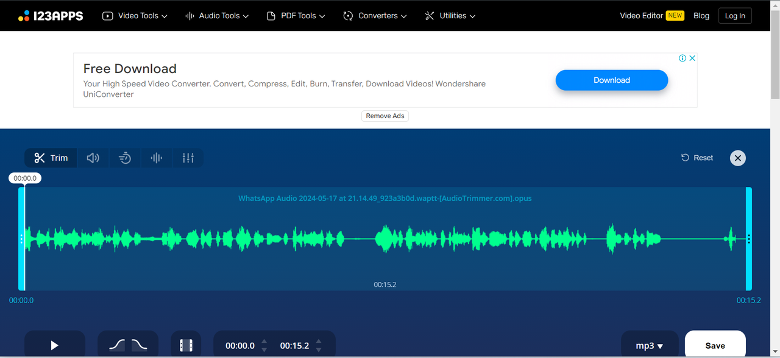
Task: Click the 00:15.2 duration label under the waveform
Action: [385, 284]
